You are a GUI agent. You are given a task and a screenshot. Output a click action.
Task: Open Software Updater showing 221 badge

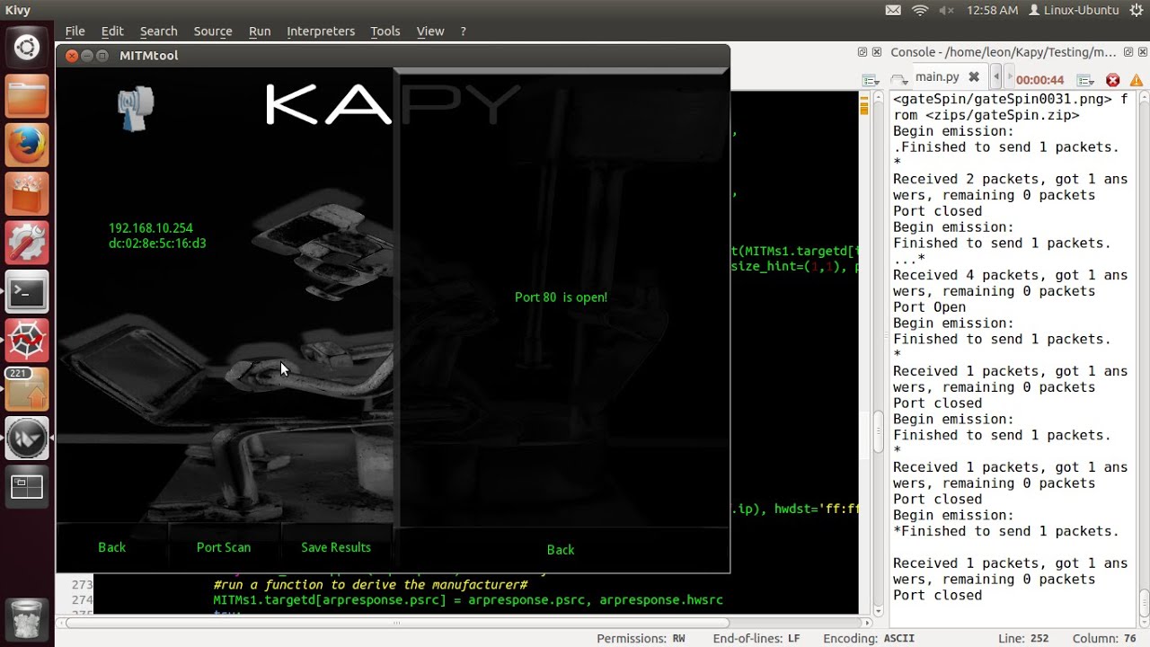coord(27,390)
